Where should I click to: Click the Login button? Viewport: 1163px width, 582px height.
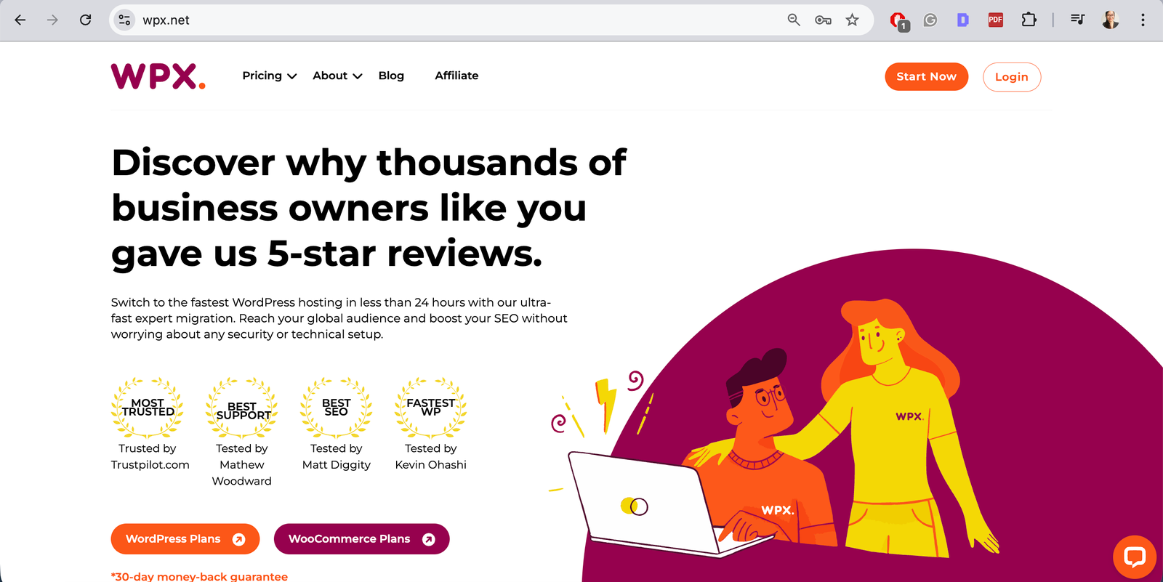pos(1012,77)
